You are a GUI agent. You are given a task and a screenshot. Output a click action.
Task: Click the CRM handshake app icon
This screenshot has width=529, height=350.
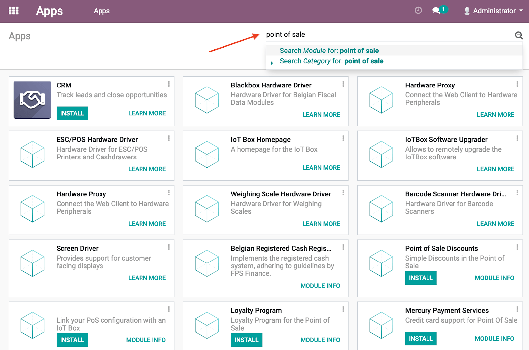pos(32,100)
